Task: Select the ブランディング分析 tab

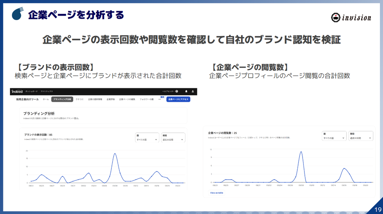Action: point(62,99)
